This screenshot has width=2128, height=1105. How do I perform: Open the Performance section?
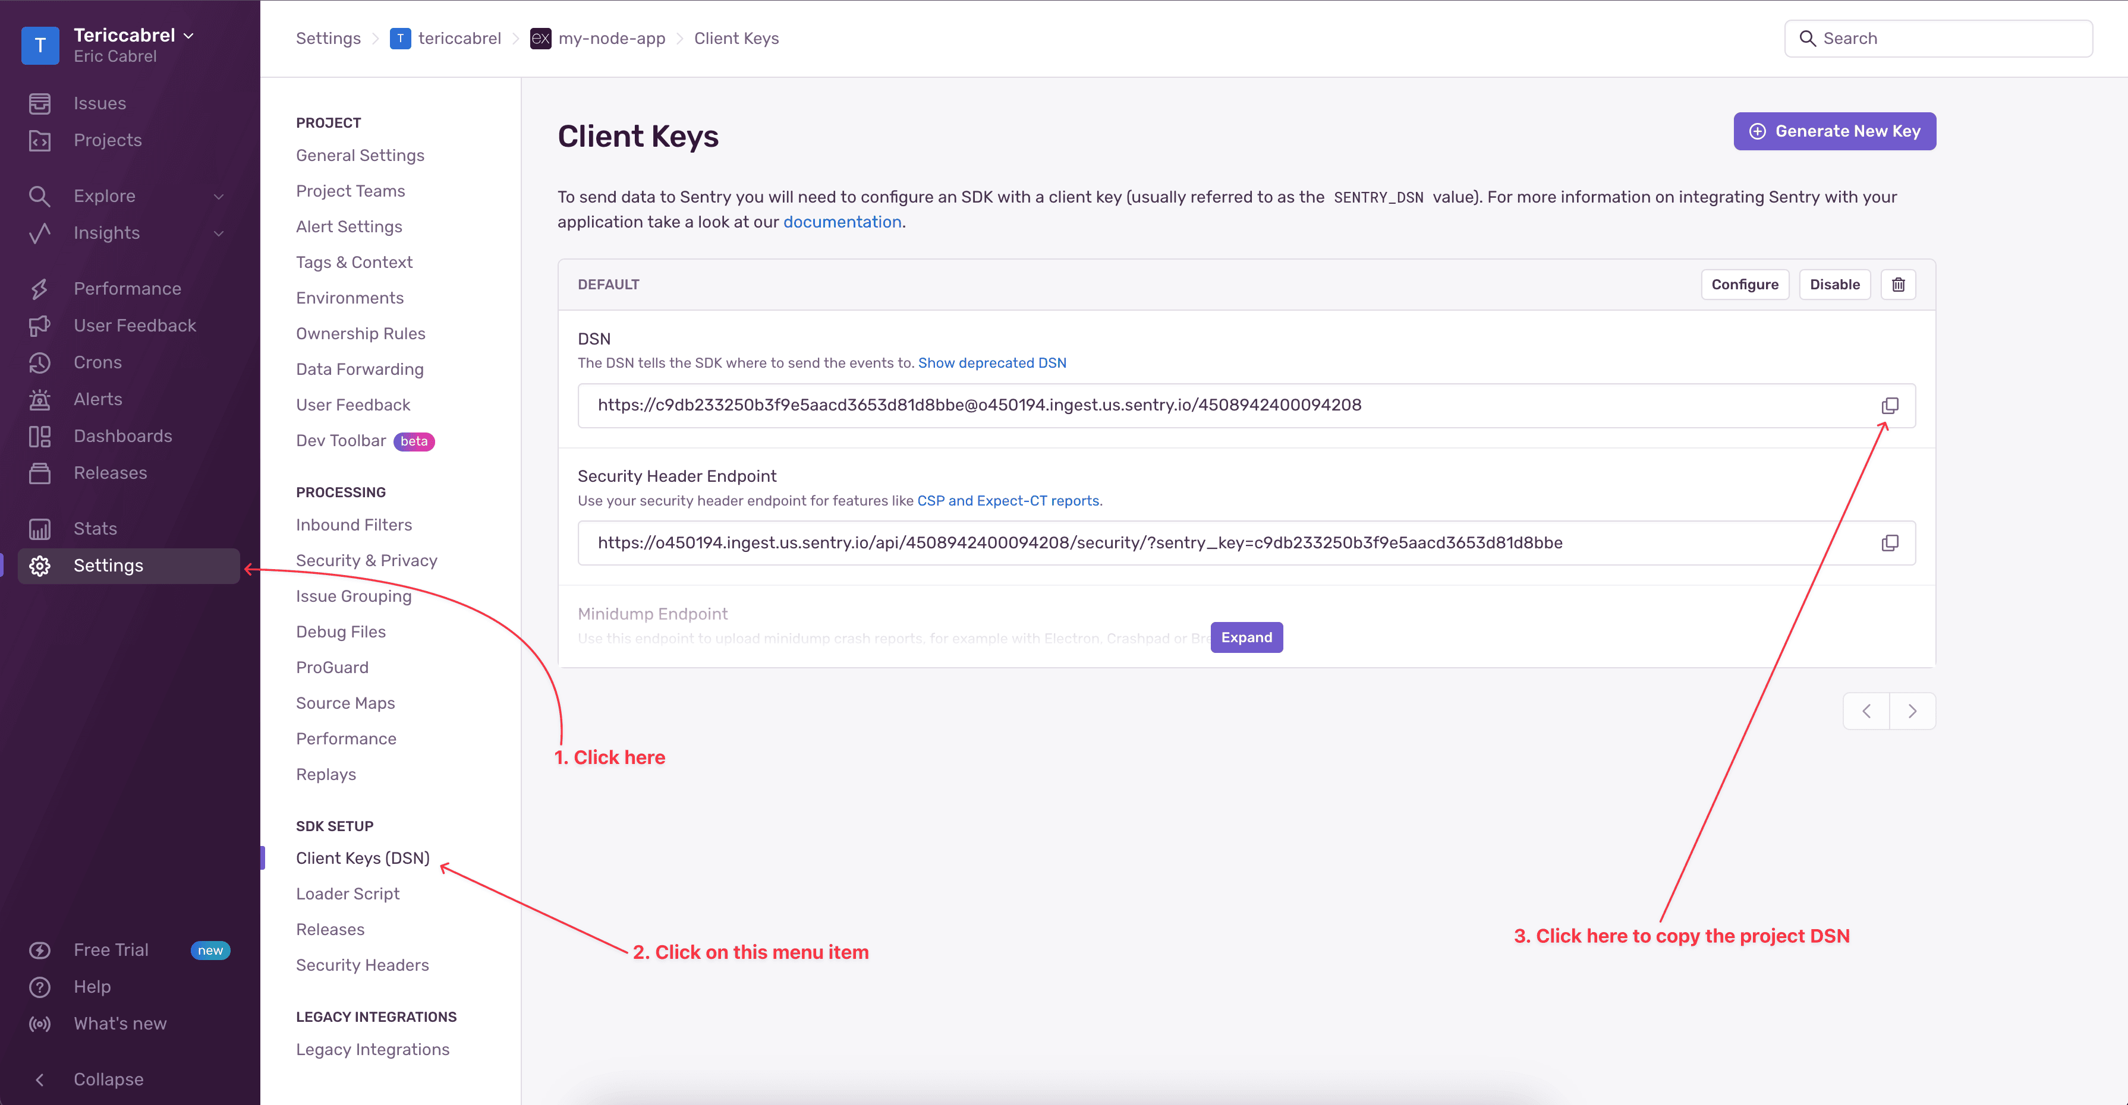127,288
